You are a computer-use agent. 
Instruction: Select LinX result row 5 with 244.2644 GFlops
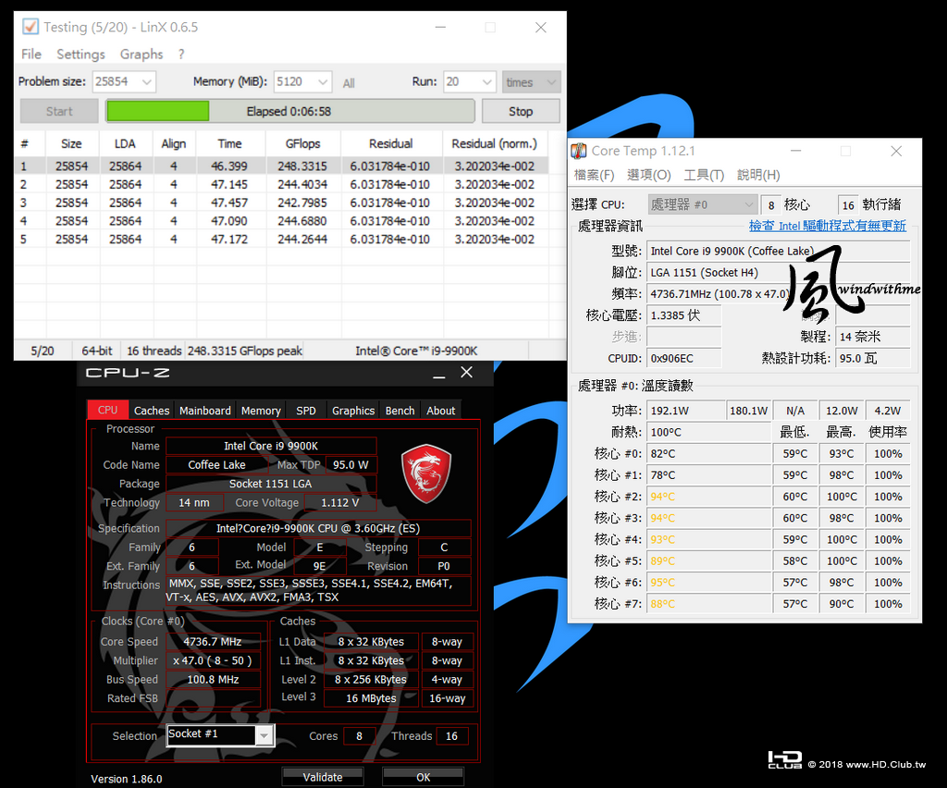[281, 240]
